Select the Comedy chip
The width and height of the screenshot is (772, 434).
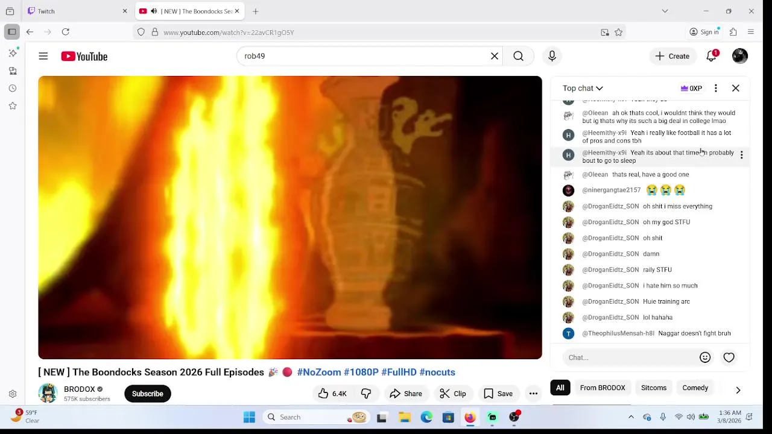[695, 388]
